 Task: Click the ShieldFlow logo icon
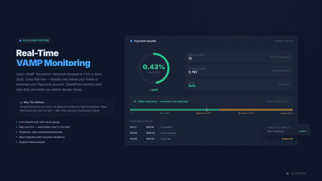(287, 173)
